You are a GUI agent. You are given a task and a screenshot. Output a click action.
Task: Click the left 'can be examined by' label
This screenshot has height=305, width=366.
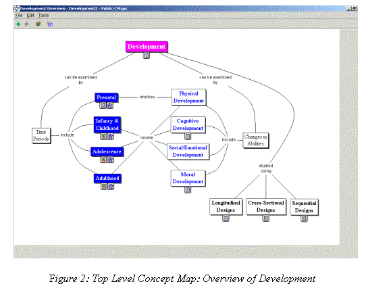(81, 80)
